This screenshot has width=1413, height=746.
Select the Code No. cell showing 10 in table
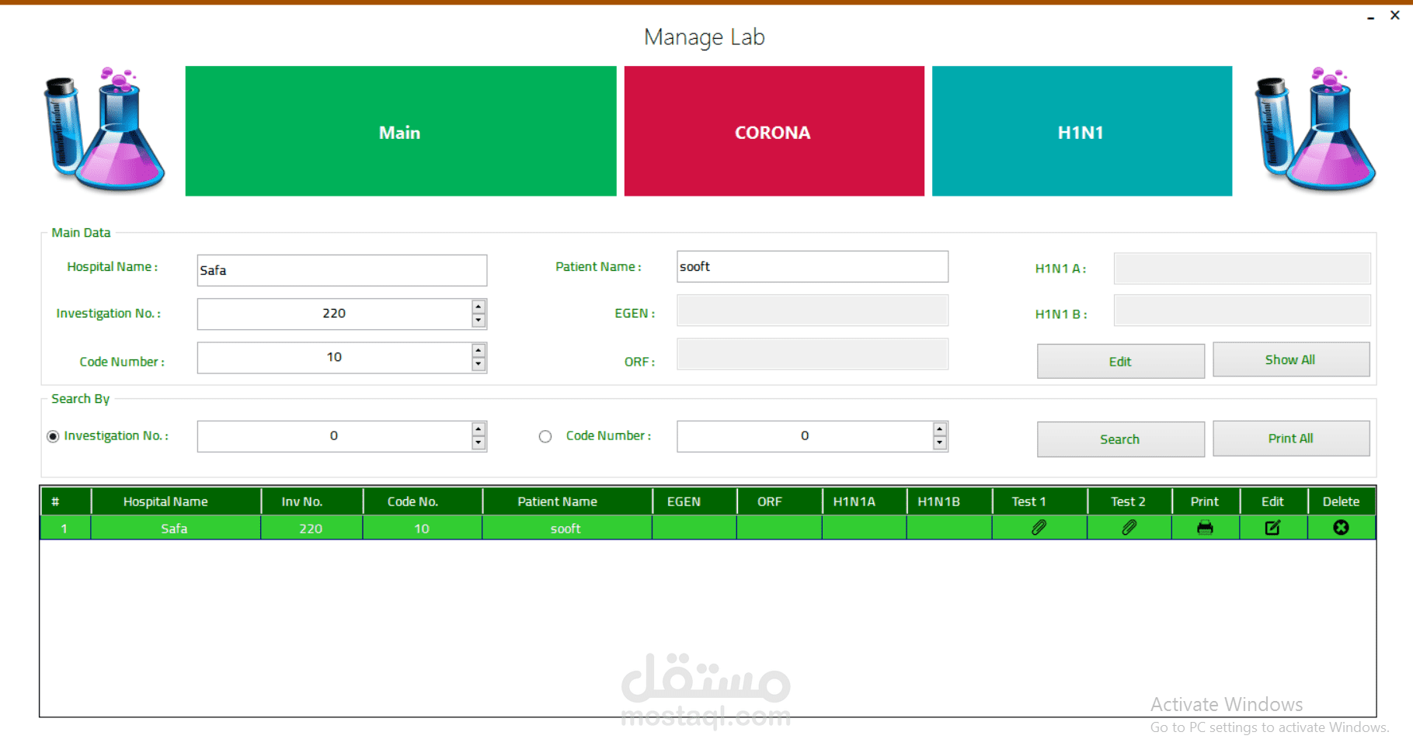423,528
